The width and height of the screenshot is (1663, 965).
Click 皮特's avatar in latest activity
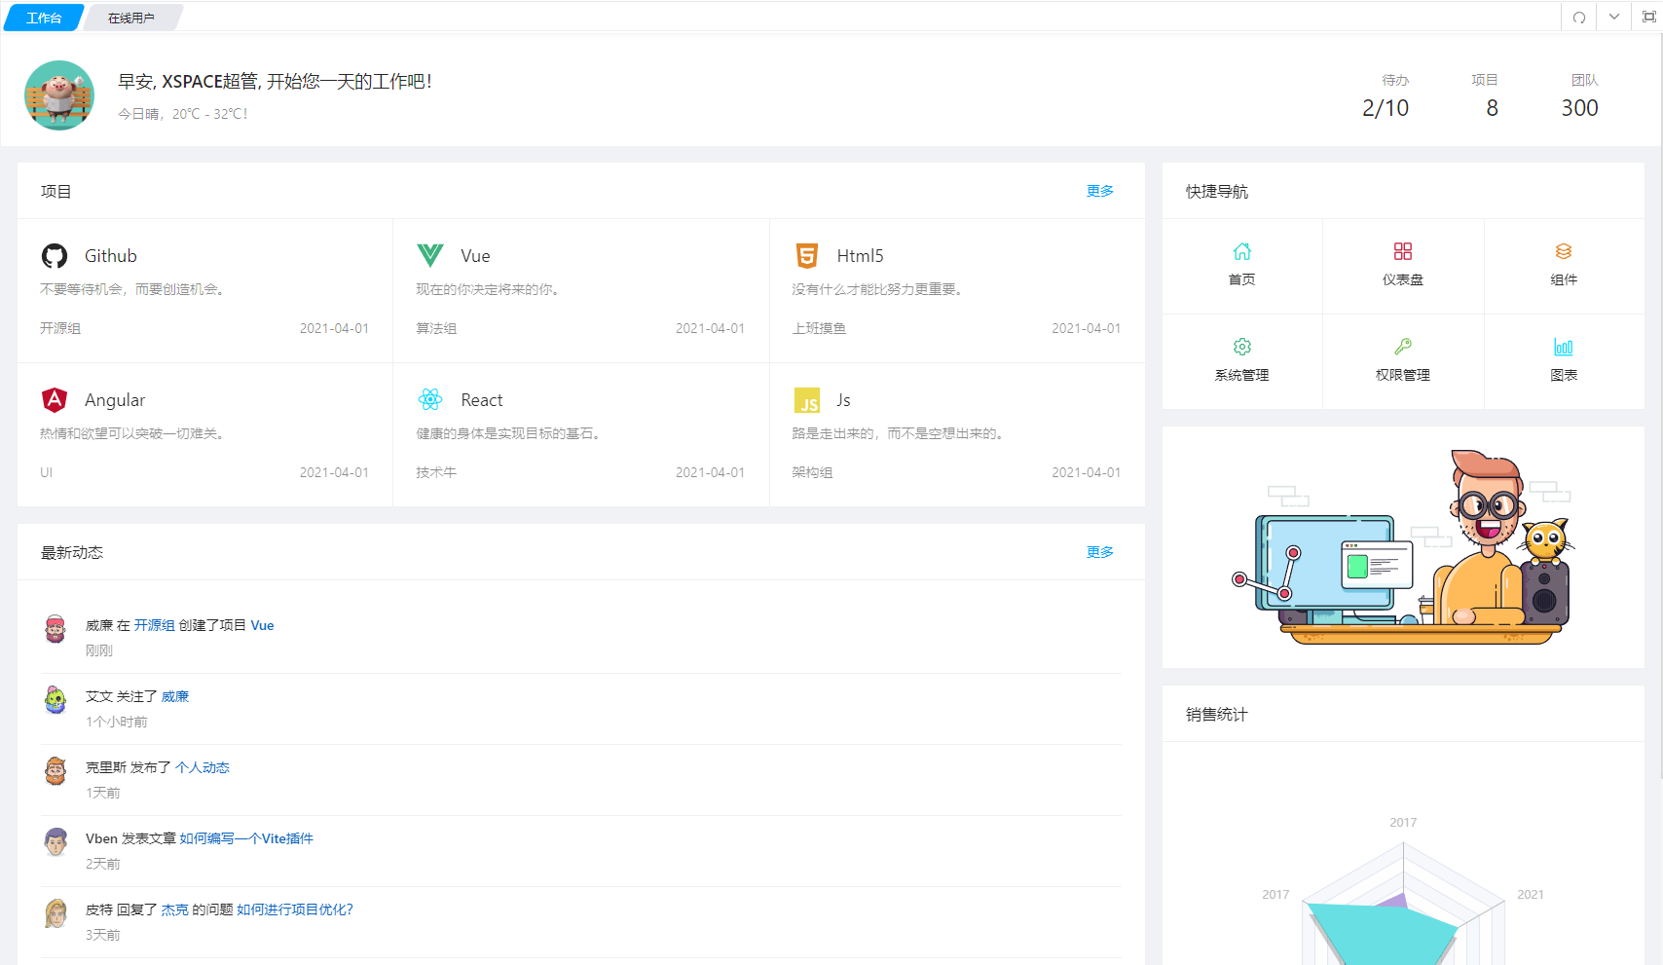(55, 913)
